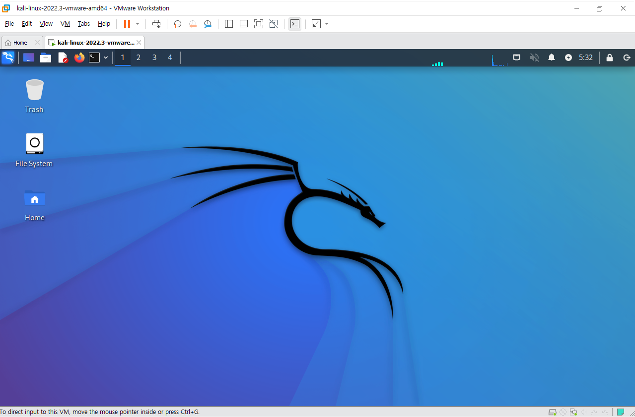Lock the screen with the padlock icon
This screenshot has width=635, height=417.
pos(610,58)
